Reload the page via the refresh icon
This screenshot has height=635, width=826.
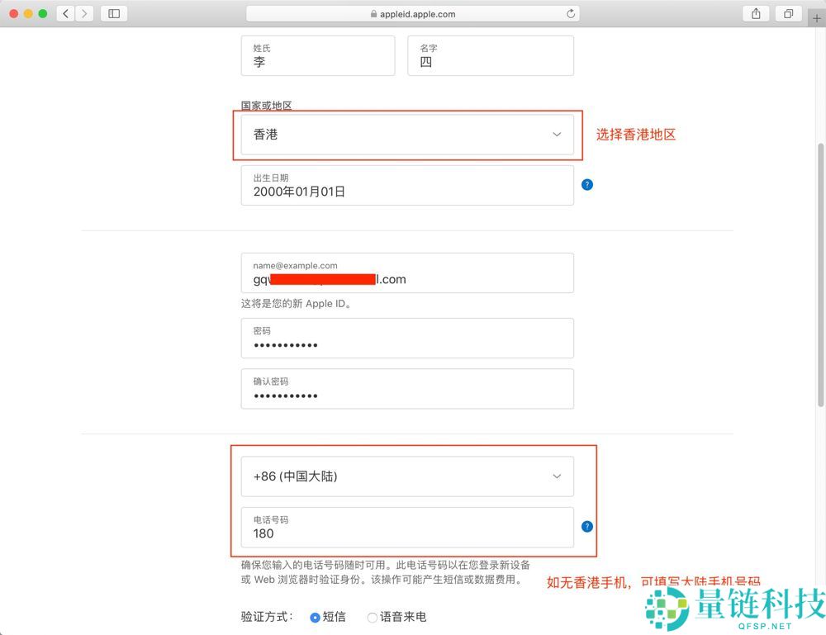pyautogui.click(x=570, y=13)
